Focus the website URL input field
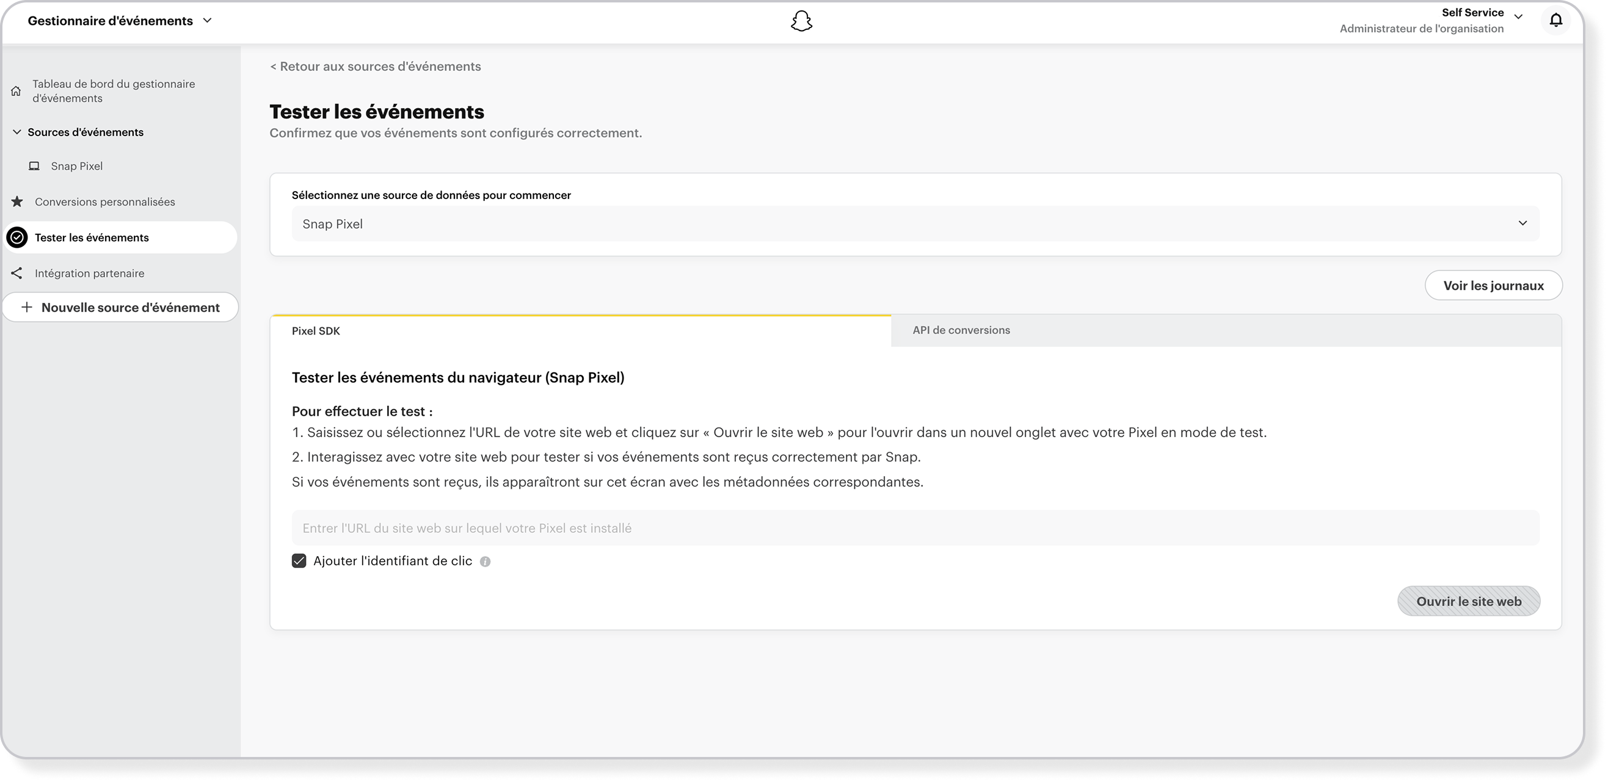 pos(915,528)
